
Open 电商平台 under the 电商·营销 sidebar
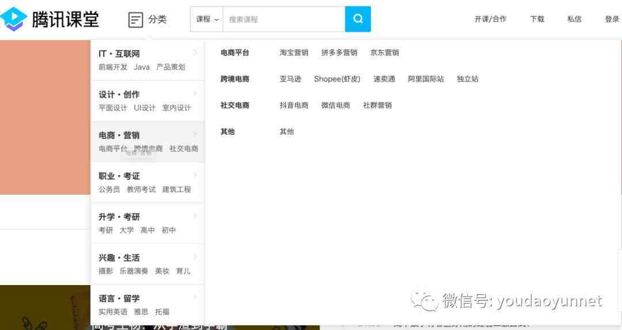[113, 149]
